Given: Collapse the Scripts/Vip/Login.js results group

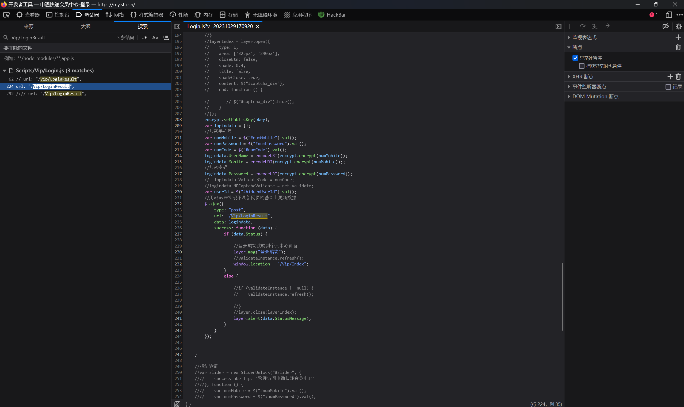Looking at the screenshot, I should [4, 71].
